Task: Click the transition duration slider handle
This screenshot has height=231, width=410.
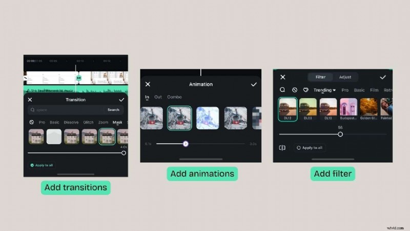Action: pos(124,153)
